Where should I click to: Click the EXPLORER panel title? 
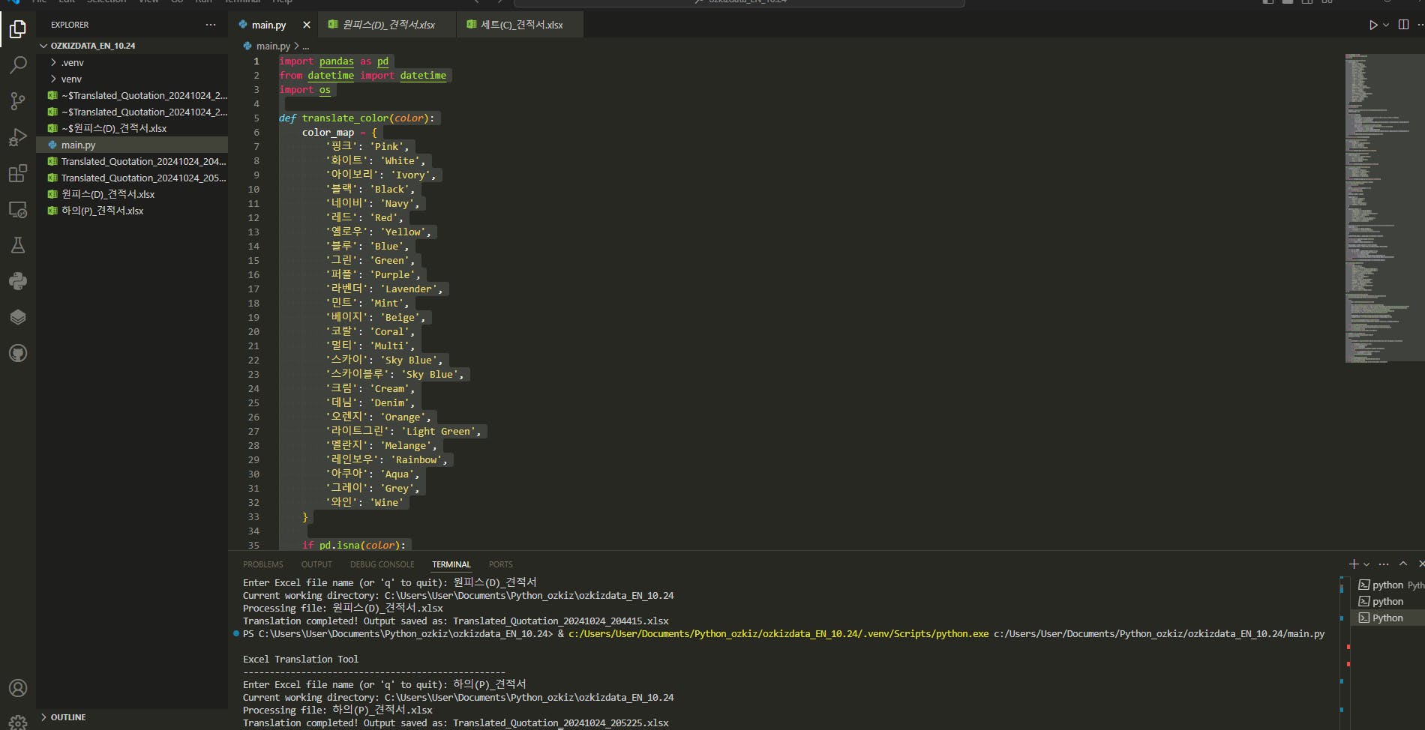70,25
